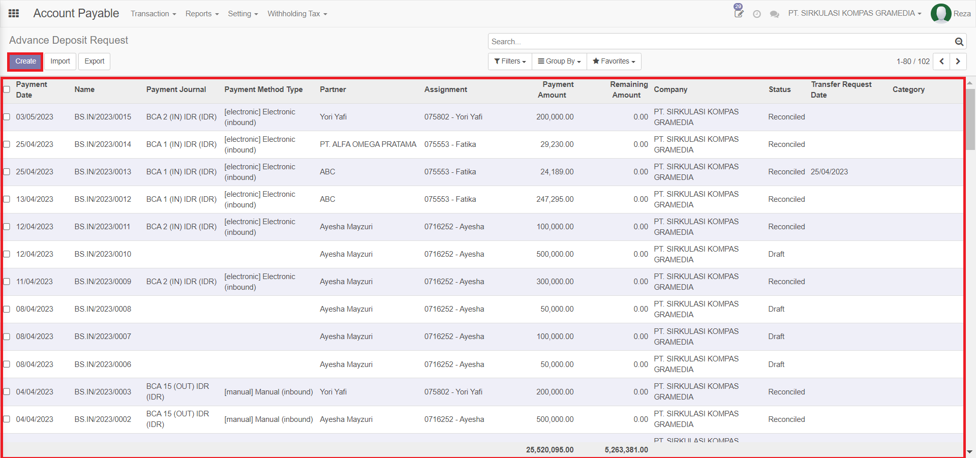Open the chat conversations icon
This screenshot has width=976, height=458.
point(774,14)
